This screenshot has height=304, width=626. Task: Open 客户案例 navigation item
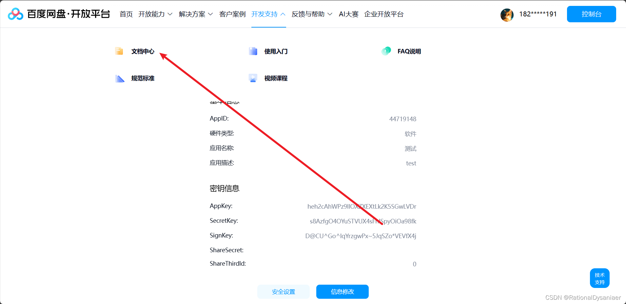pyautogui.click(x=232, y=14)
